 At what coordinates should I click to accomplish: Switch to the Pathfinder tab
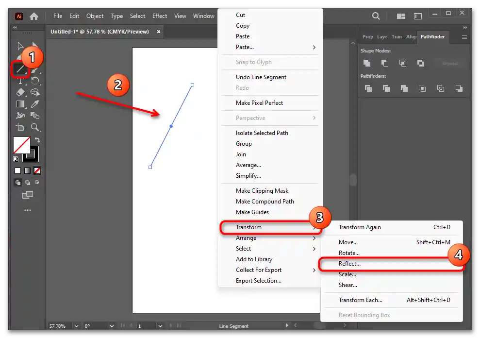432,37
